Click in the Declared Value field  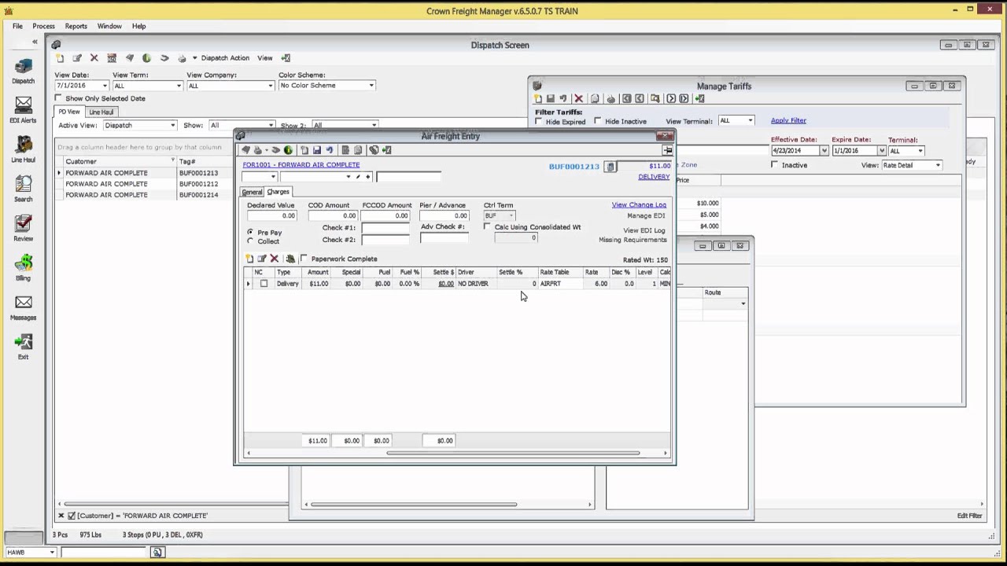(x=271, y=215)
